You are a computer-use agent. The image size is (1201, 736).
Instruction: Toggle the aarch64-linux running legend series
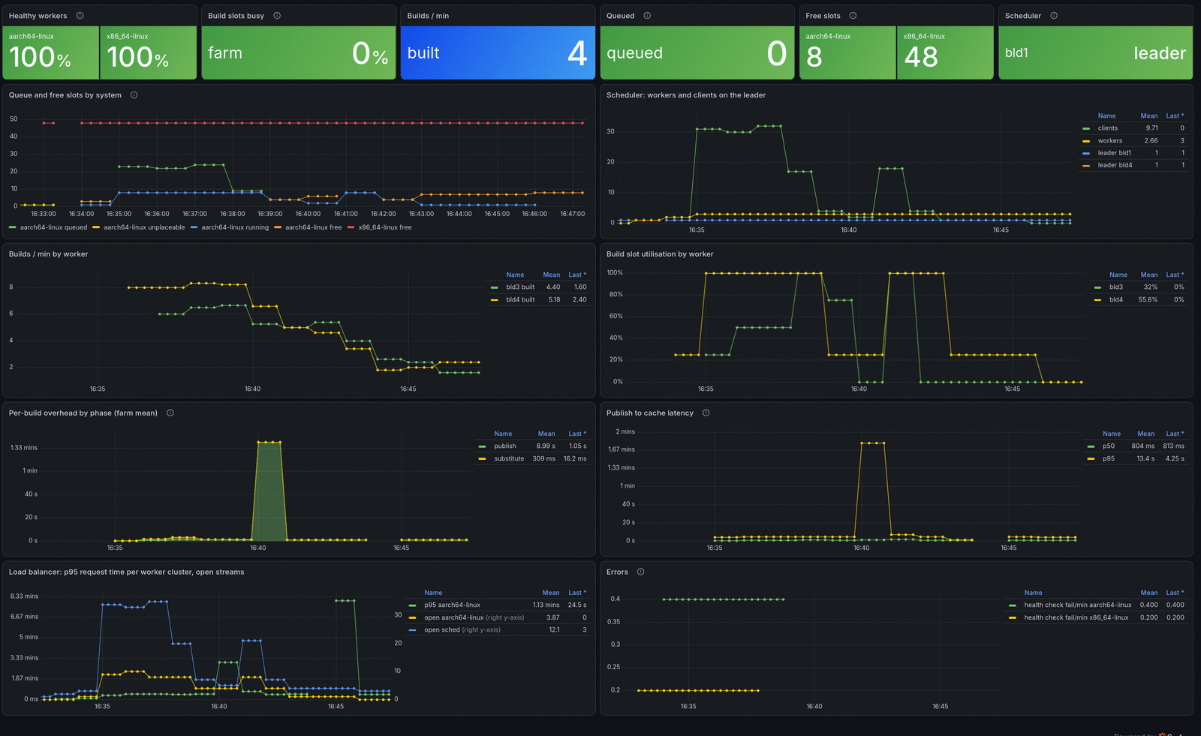(x=235, y=227)
